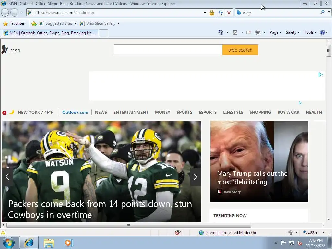Click the security lock icon in address bar
332x249 pixels.
coord(212,13)
